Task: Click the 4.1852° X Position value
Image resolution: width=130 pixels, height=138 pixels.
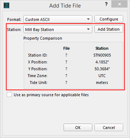Action: [x=102, y=62]
